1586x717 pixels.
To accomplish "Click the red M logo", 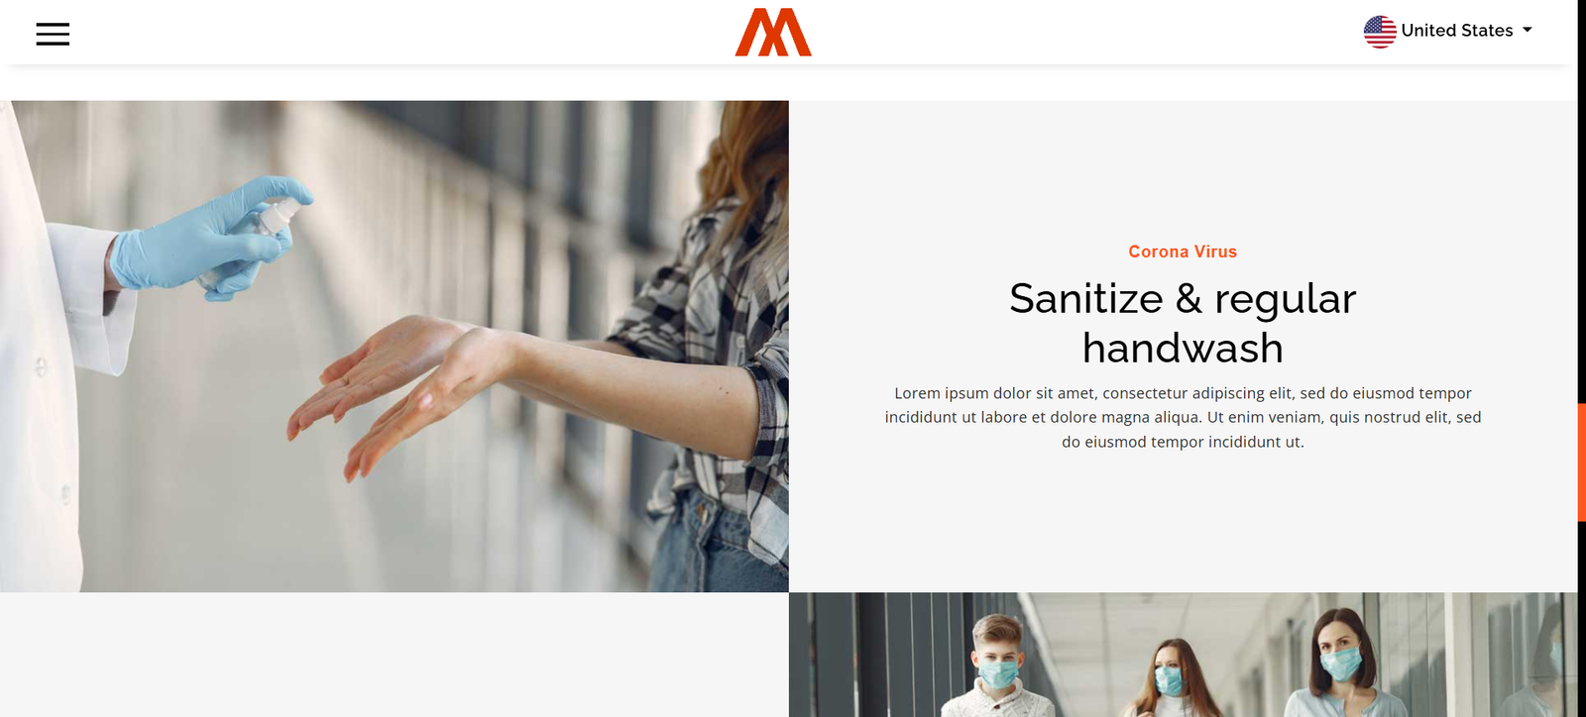I will [x=773, y=32].
